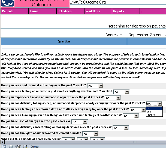Launch the Composer icon in status bar

click(x=18, y=146)
